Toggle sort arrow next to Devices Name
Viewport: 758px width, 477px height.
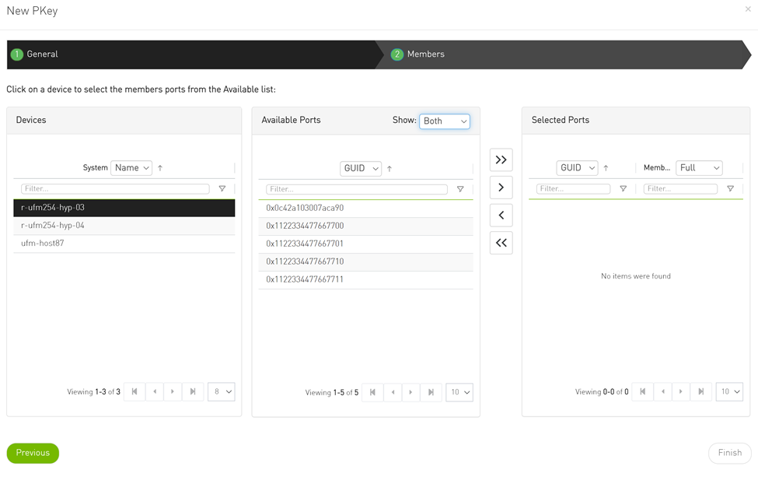click(160, 168)
